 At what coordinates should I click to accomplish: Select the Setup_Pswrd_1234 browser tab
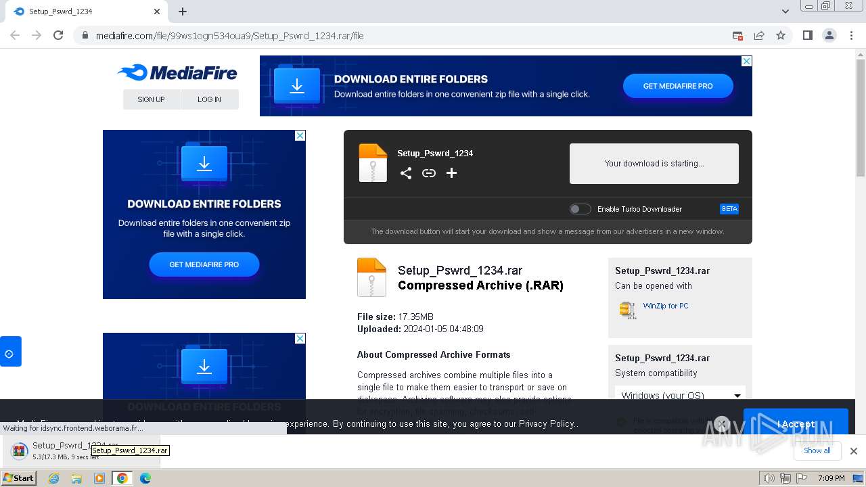pos(88,11)
